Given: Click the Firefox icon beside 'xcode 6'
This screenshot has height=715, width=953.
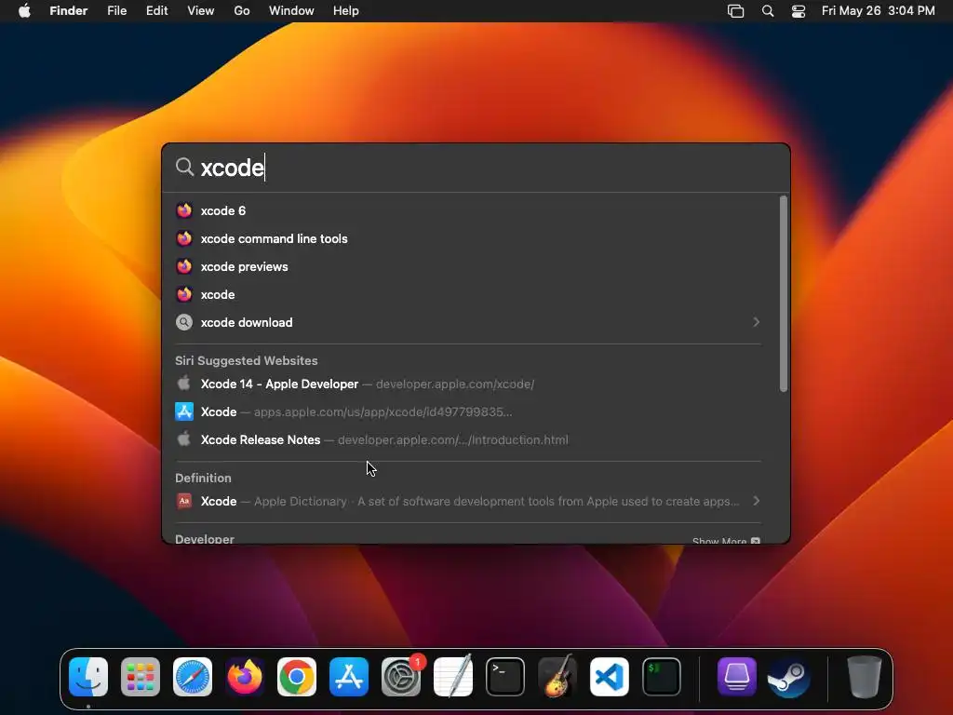Looking at the screenshot, I should (184, 210).
